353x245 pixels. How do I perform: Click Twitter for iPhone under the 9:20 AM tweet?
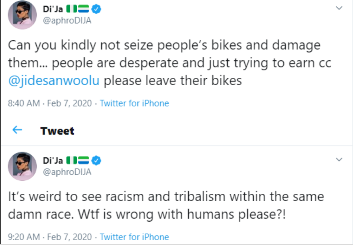coord(134,237)
